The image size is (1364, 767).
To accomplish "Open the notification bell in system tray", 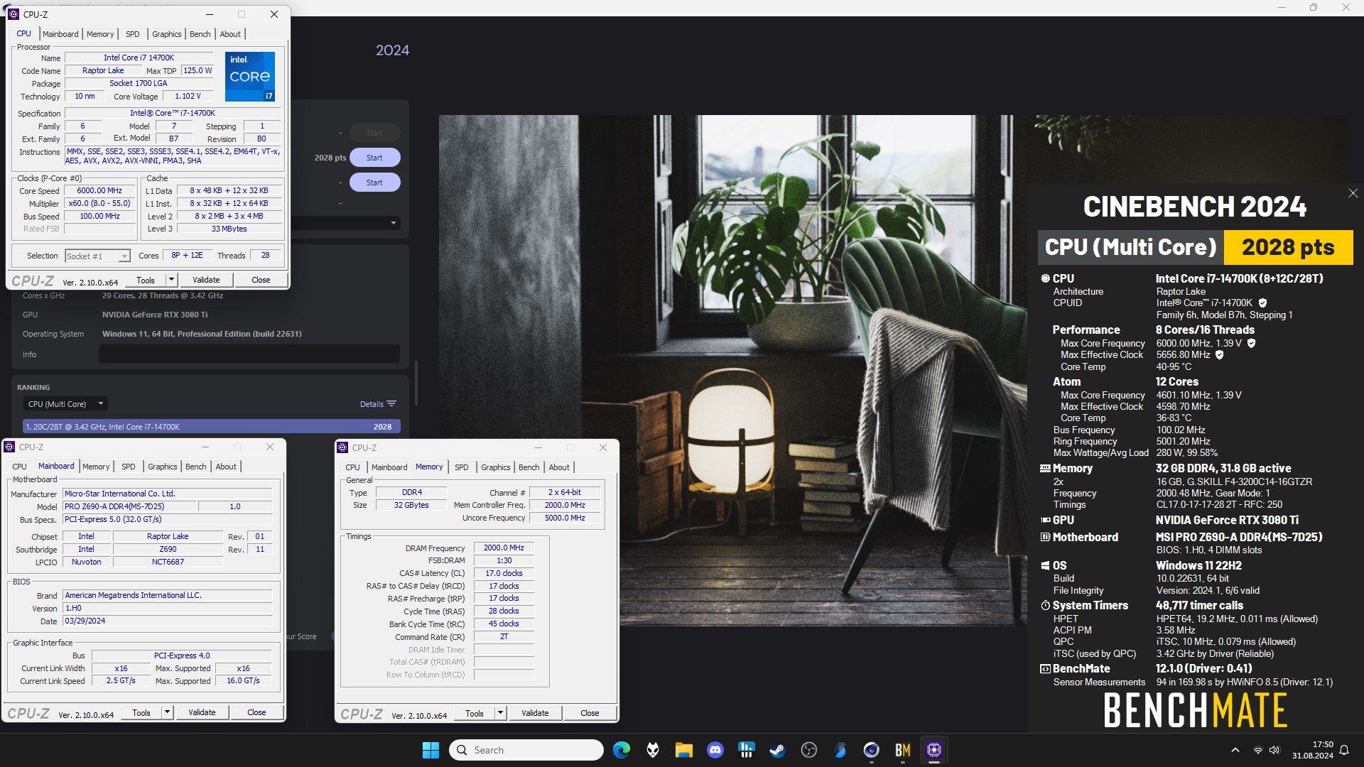I will click(x=1344, y=750).
